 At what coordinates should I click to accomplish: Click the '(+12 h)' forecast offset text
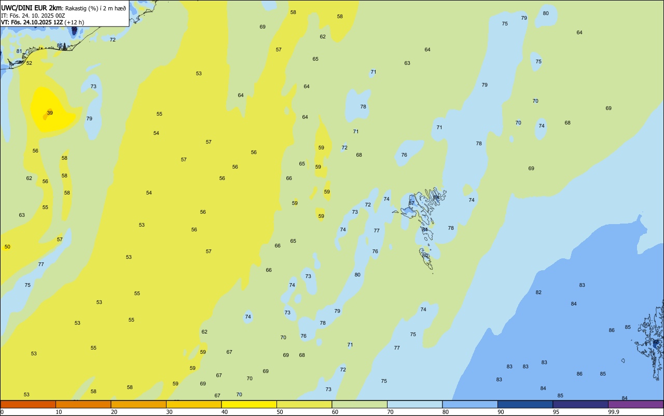pos(74,22)
